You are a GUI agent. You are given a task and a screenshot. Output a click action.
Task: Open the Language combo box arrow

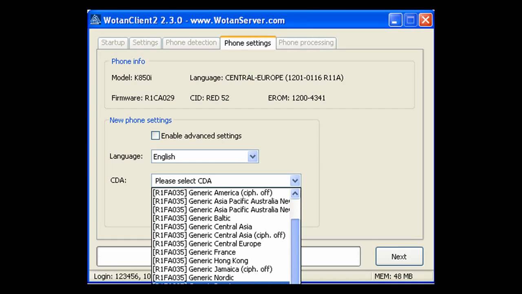[x=253, y=156]
